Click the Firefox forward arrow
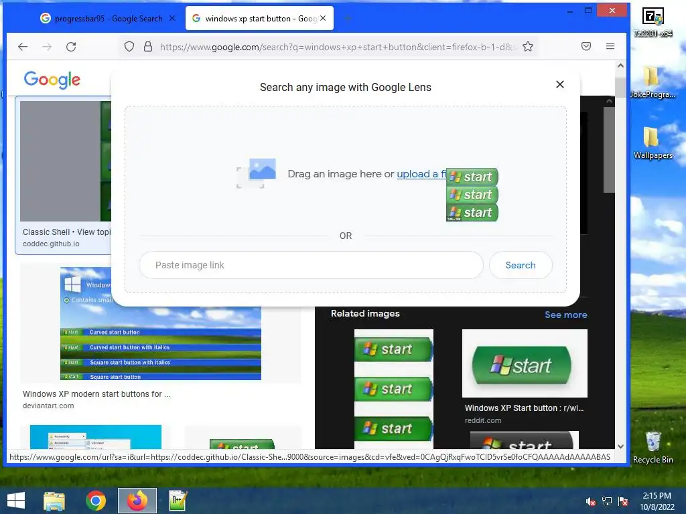Image resolution: width=686 pixels, height=514 pixels. (x=47, y=47)
